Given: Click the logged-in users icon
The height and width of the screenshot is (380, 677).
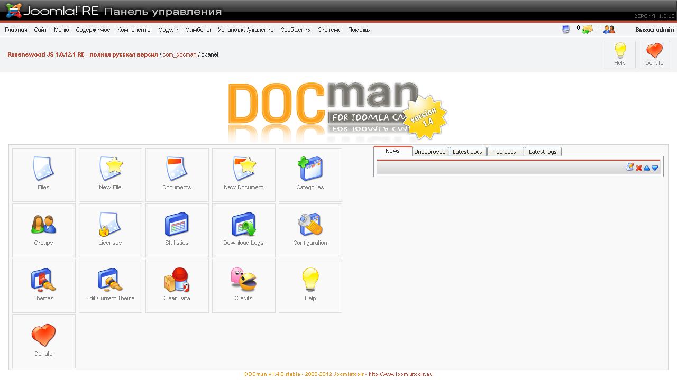Looking at the screenshot, I should [609, 30].
